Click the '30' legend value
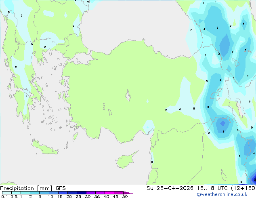 (x=88, y=196)
